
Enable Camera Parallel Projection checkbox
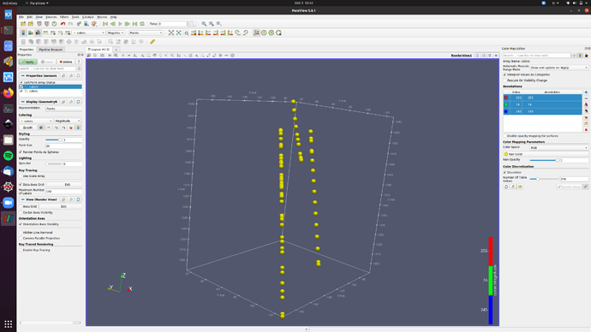tap(21, 238)
